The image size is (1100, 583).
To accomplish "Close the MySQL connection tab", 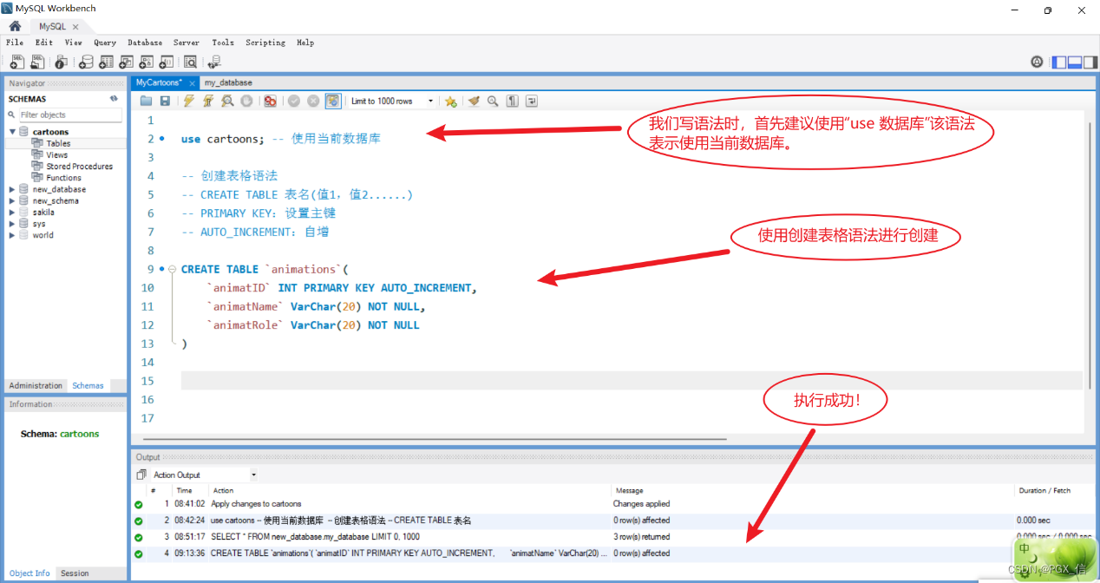I will point(75,27).
